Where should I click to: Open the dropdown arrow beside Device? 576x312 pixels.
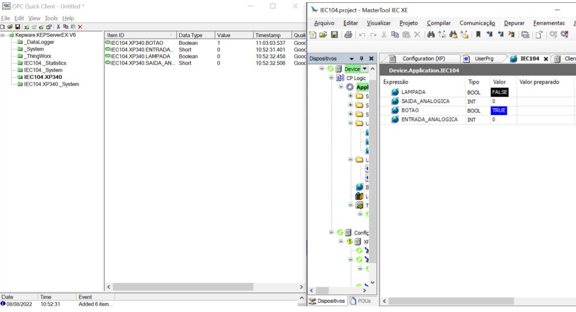coord(364,69)
